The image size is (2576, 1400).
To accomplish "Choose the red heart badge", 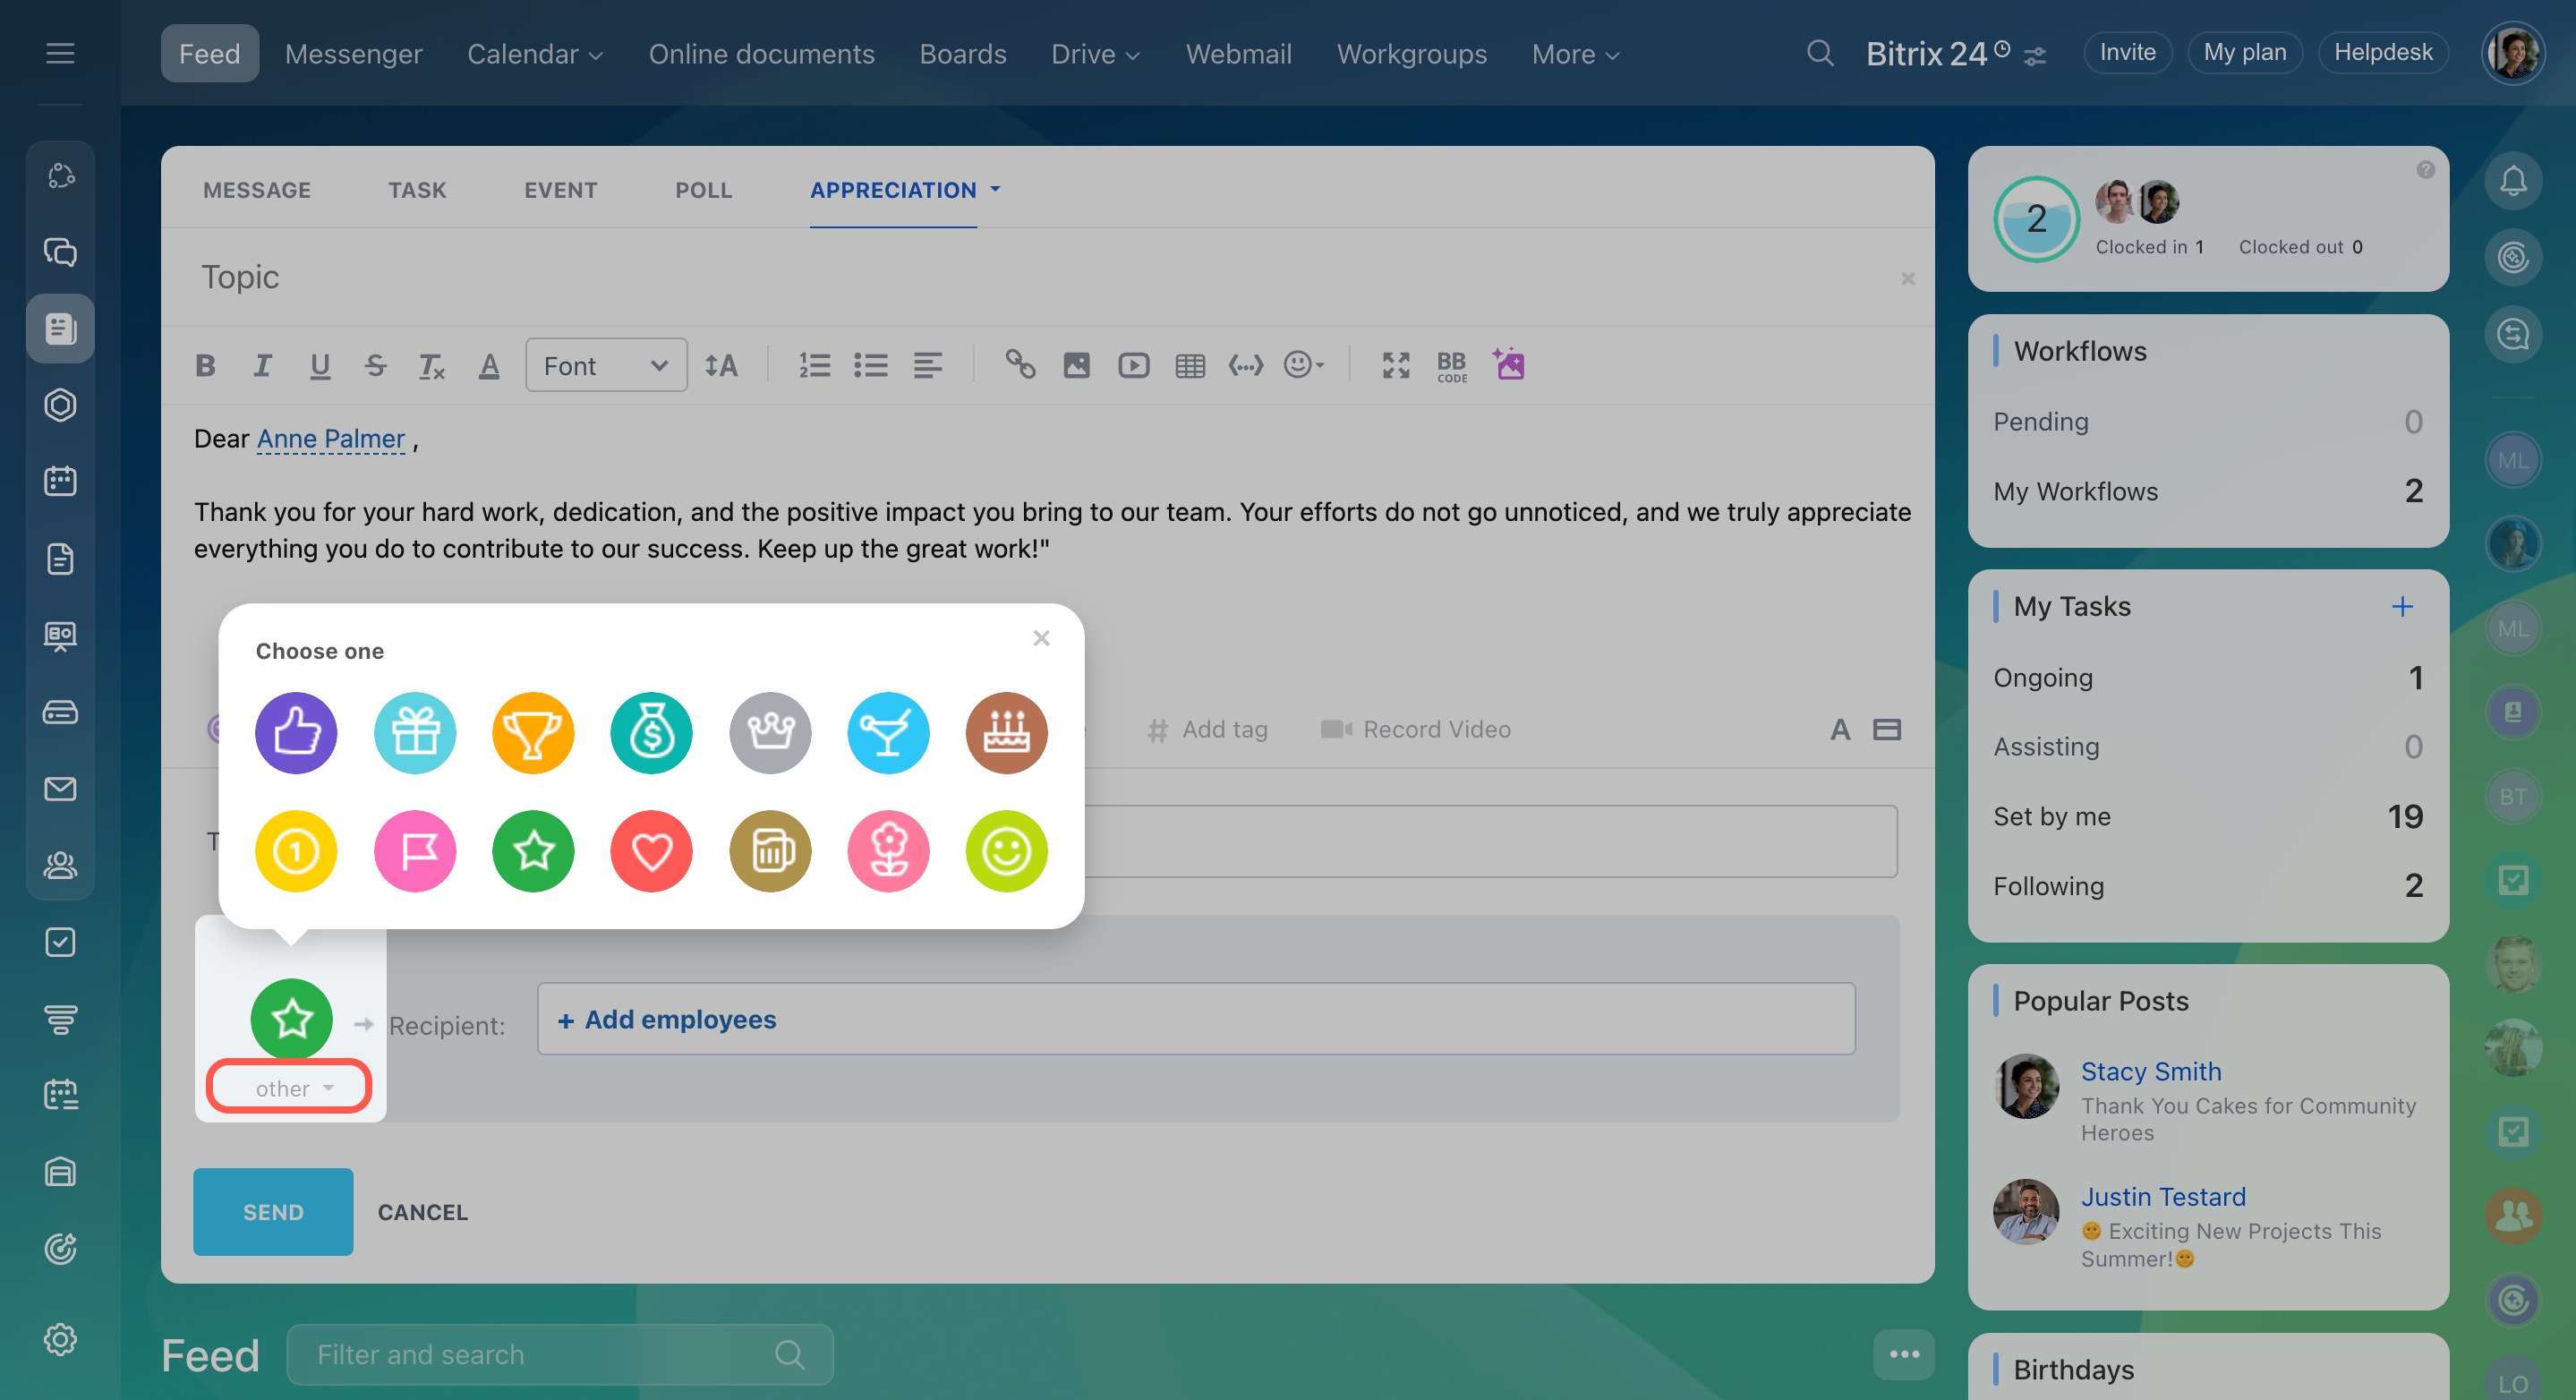I will (652, 851).
